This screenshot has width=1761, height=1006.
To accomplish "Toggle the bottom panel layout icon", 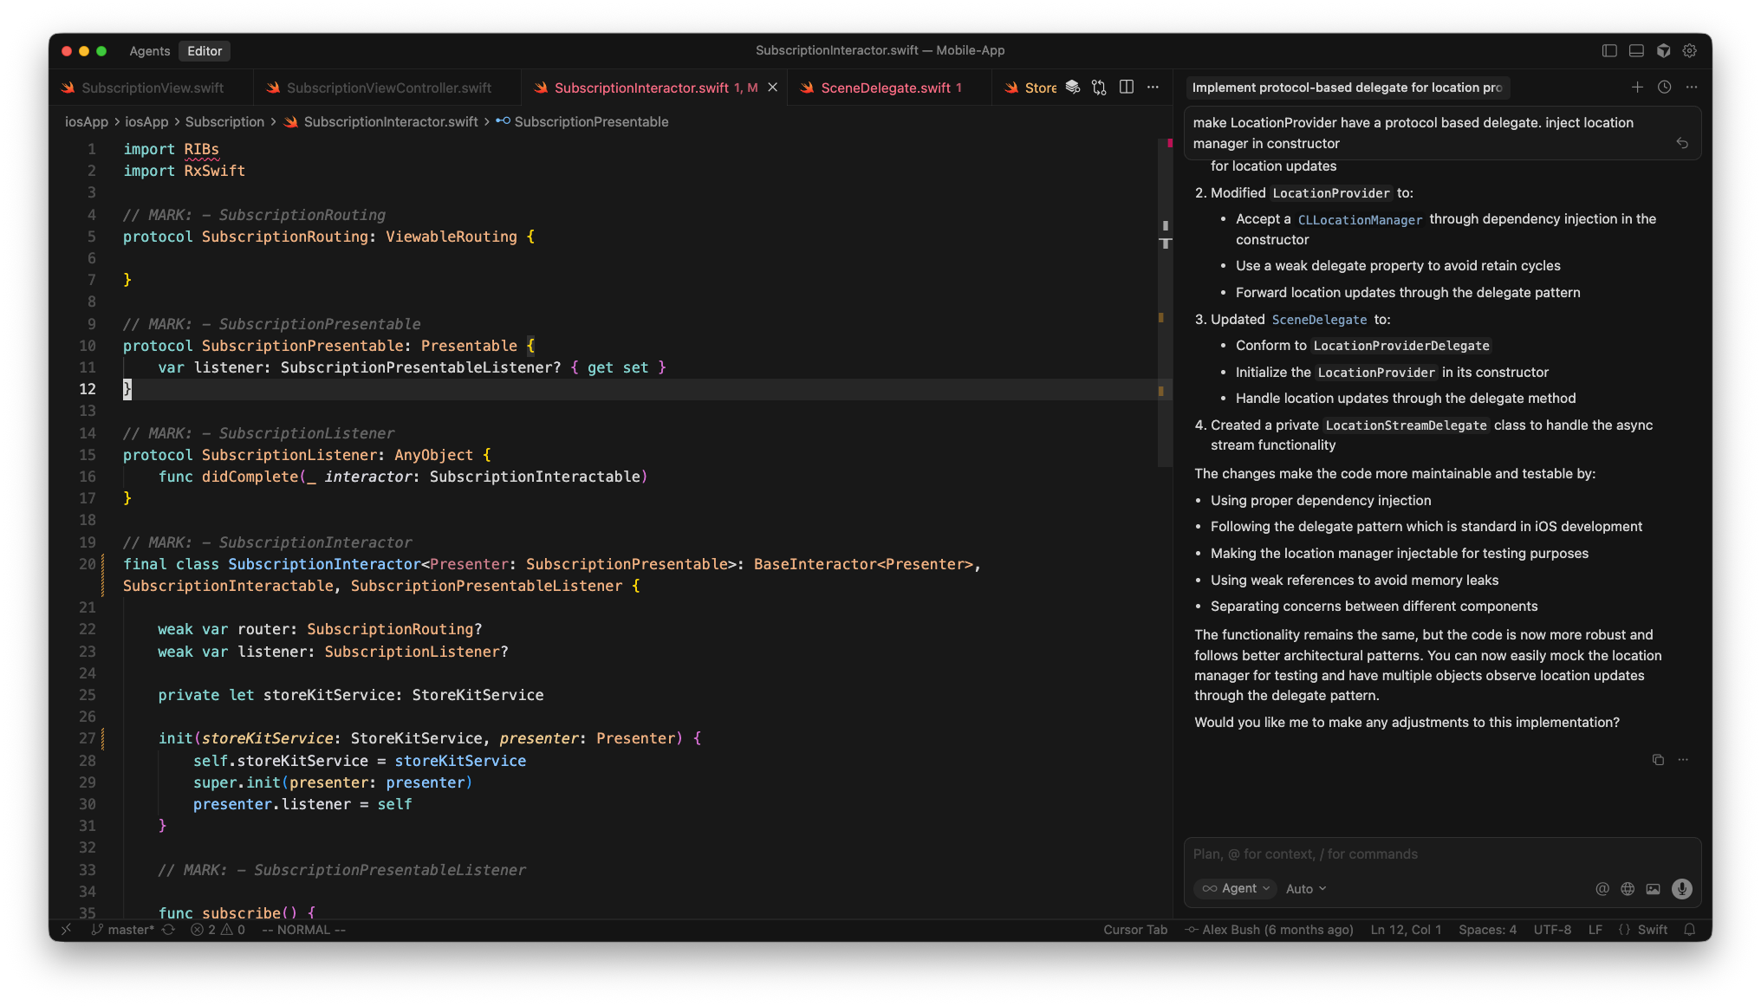I will point(1636,51).
